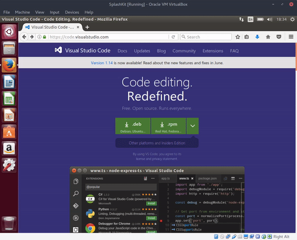This screenshot has width=297, height=240.
Task: Click the VirtualBox hard disk activity status icon
Action: pyautogui.click(x=216, y=237)
